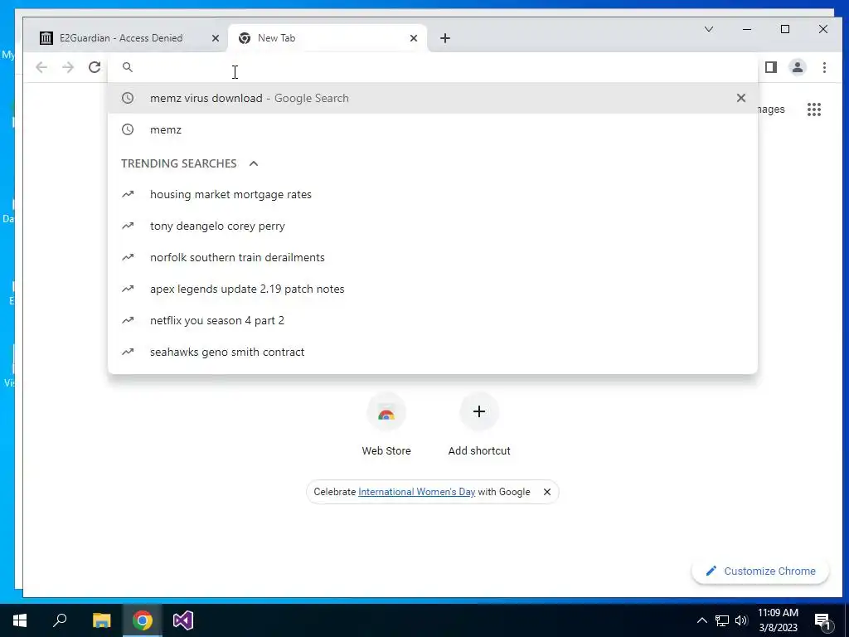
Task: Choose apex legends update 2.19 patch notes
Action: pyautogui.click(x=433, y=289)
